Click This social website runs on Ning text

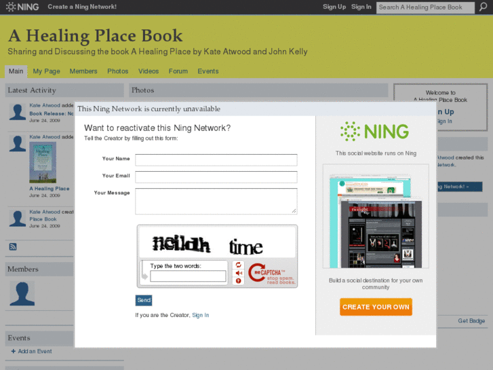point(376,153)
